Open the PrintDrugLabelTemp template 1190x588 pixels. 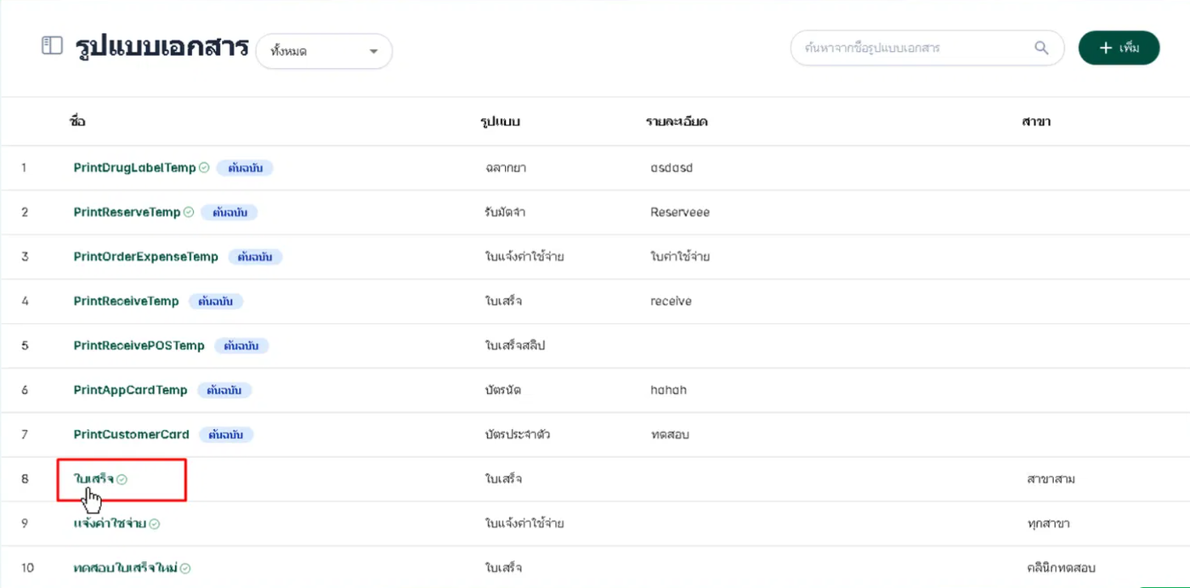tap(134, 168)
